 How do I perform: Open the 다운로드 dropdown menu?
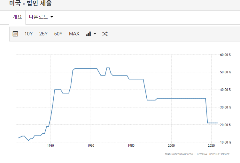click(41, 17)
